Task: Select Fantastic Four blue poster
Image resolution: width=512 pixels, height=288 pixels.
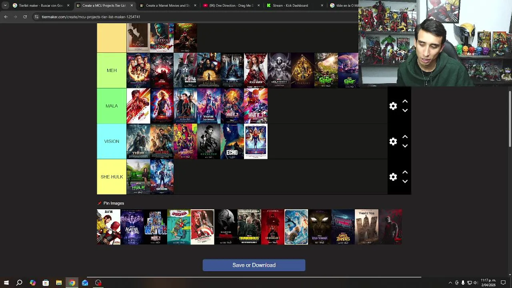Action: (x=296, y=227)
